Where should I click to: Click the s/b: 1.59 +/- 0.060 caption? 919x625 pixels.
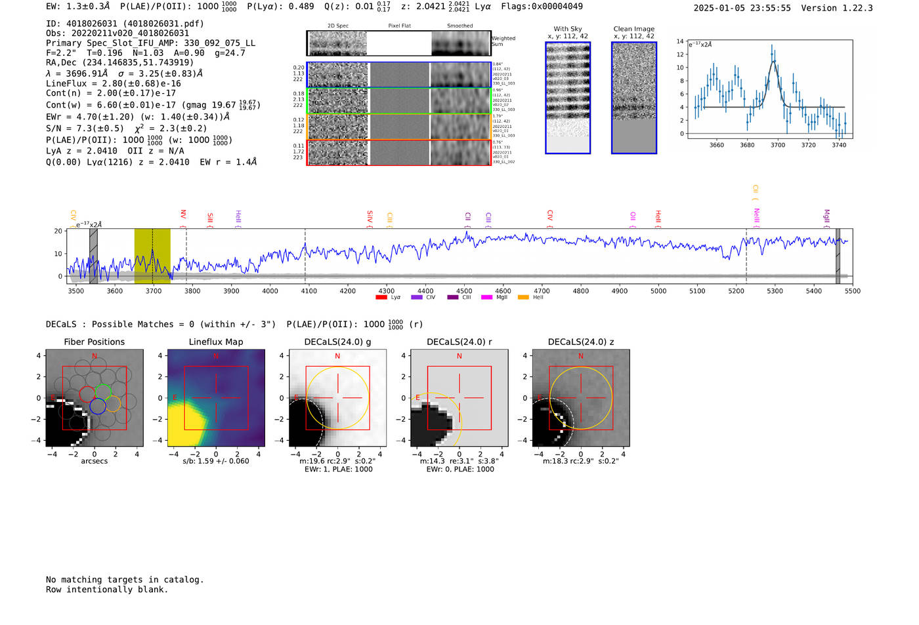click(x=216, y=461)
